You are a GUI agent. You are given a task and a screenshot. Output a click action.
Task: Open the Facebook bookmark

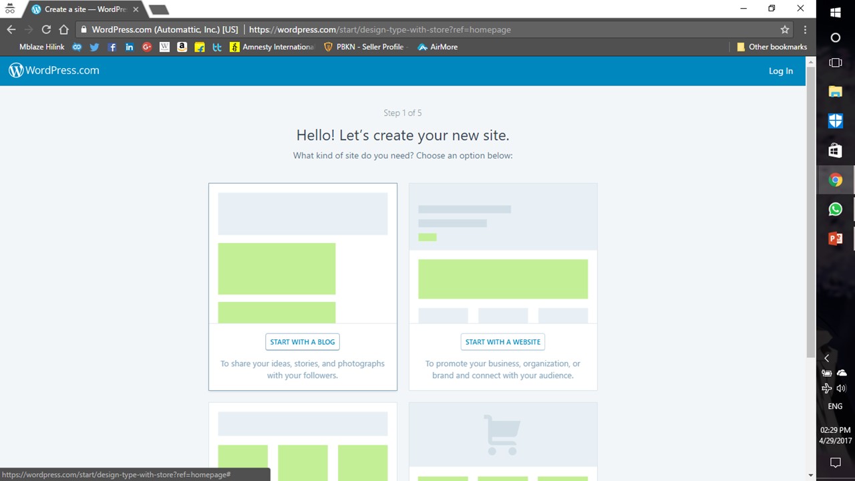[x=112, y=47]
